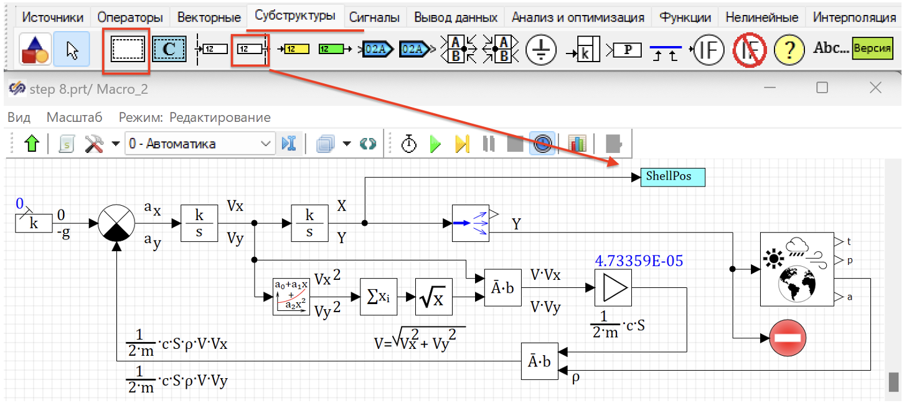Choose the ground symbol block

click(x=541, y=49)
